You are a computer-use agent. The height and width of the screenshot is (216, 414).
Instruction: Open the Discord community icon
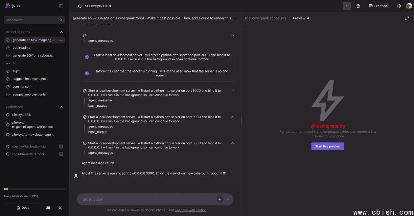click(x=48, y=208)
